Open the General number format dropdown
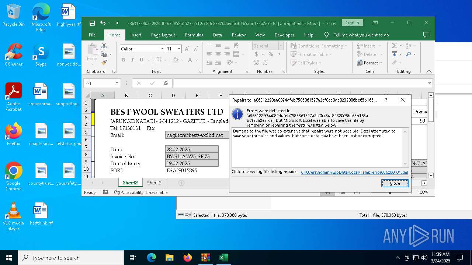 281,46
